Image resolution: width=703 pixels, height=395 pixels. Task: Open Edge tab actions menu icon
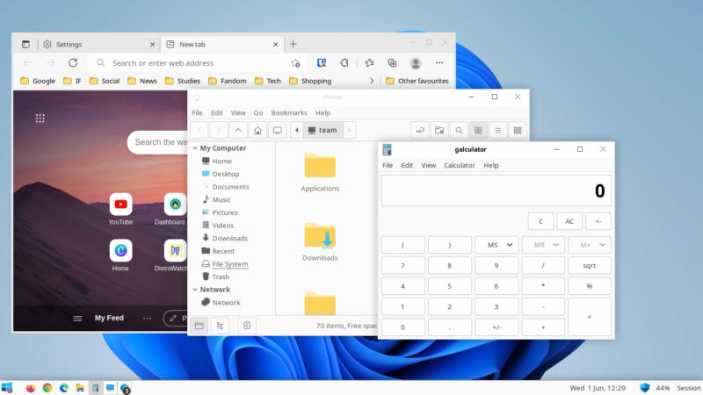click(25, 44)
